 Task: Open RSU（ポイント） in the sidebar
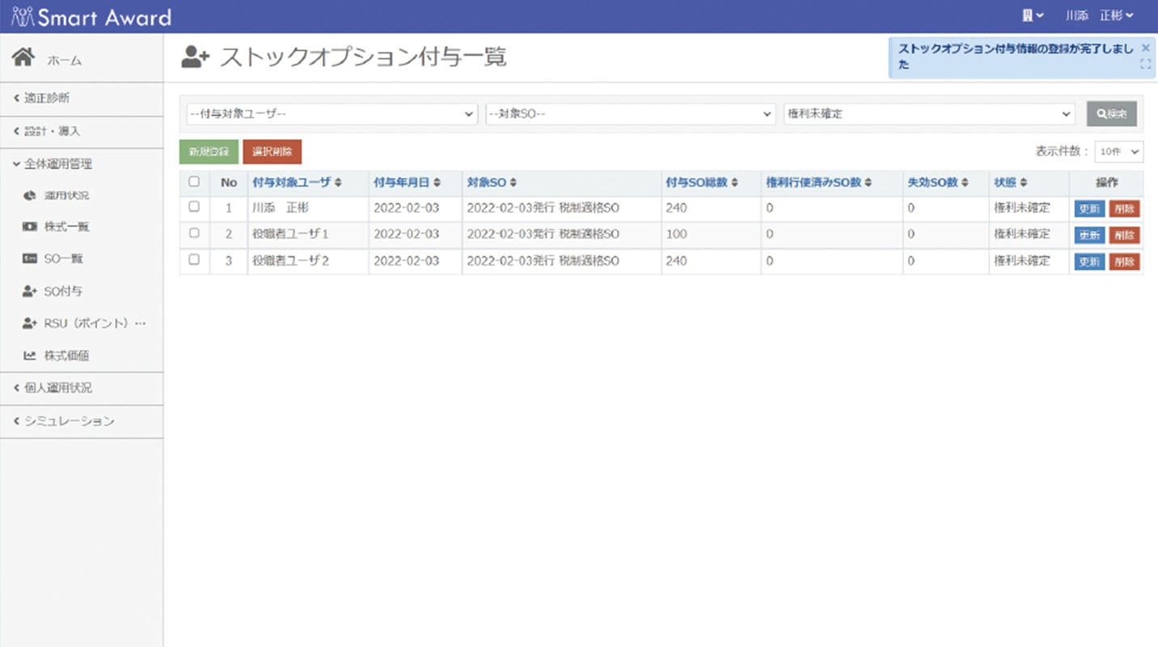[x=95, y=323]
